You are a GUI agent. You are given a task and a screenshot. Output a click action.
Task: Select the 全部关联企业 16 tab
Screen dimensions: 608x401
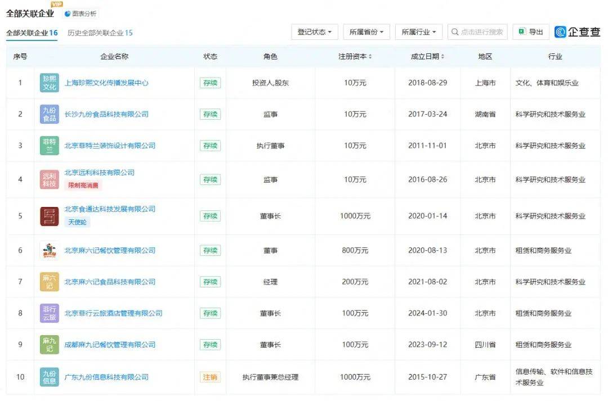(32, 33)
